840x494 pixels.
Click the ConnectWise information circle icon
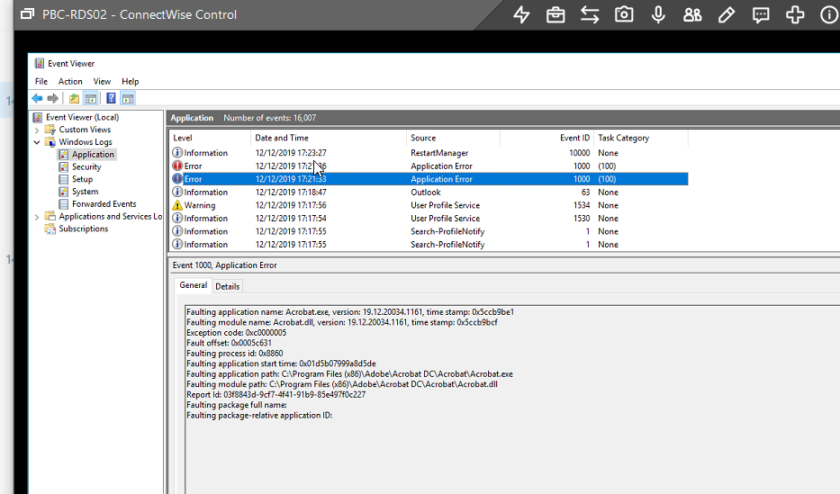829,14
